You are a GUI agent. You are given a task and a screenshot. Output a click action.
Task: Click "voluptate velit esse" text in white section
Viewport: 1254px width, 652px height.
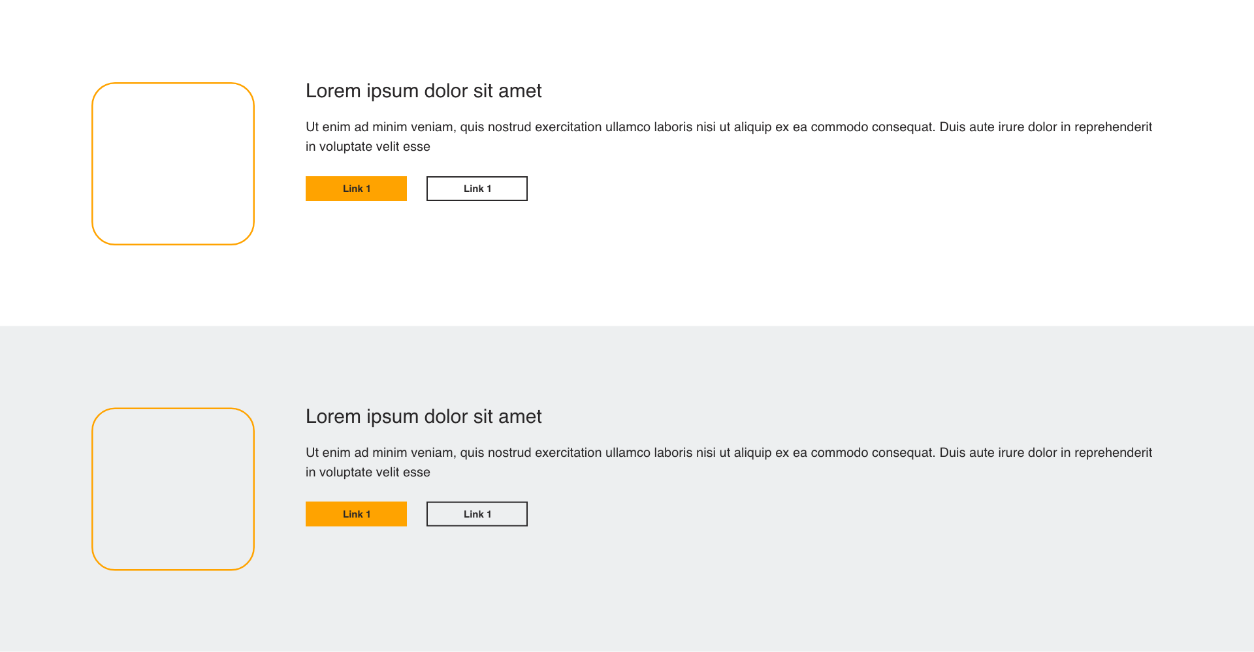[x=374, y=147]
